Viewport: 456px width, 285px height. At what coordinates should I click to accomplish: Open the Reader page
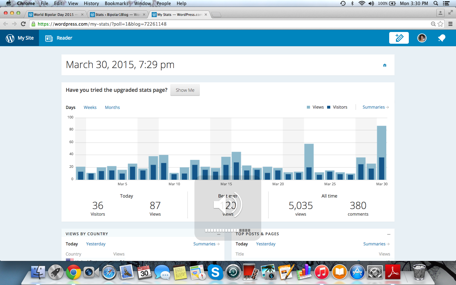[59, 38]
